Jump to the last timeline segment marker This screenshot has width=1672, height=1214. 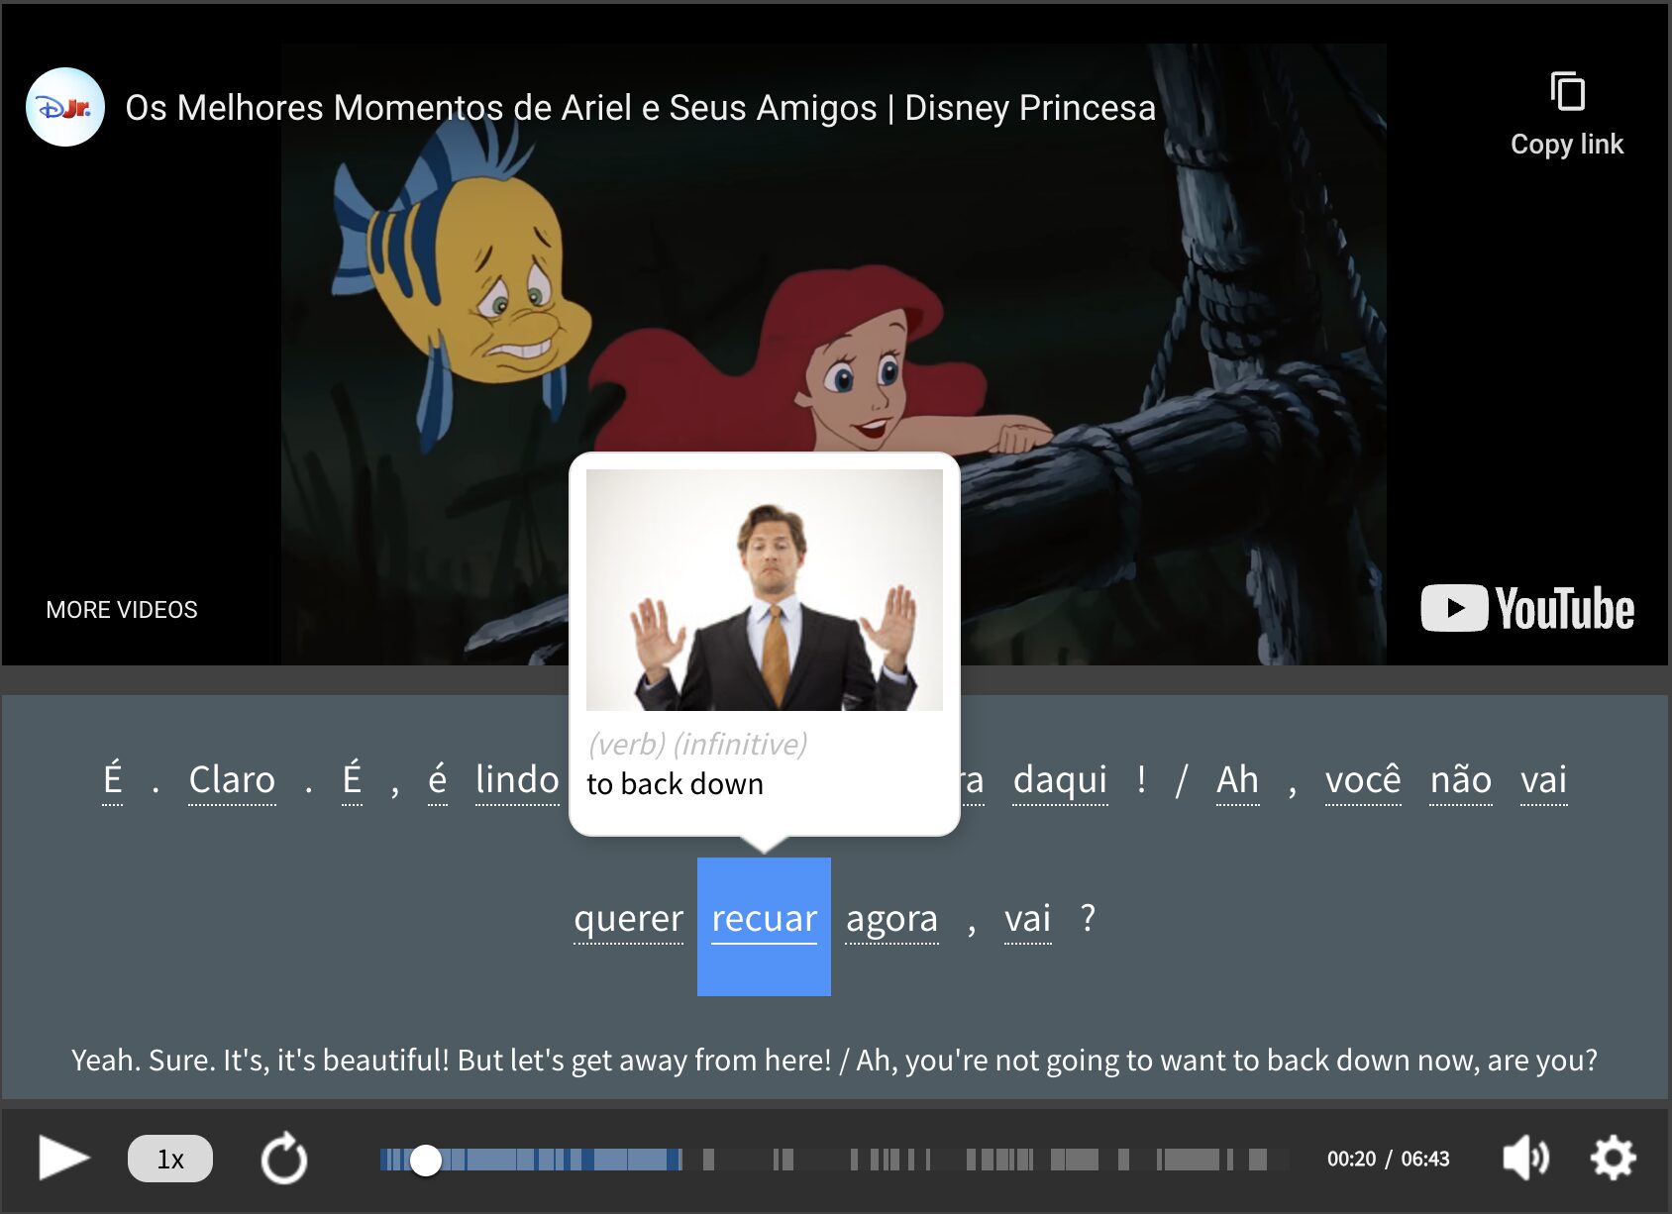pyautogui.click(x=1258, y=1160)
